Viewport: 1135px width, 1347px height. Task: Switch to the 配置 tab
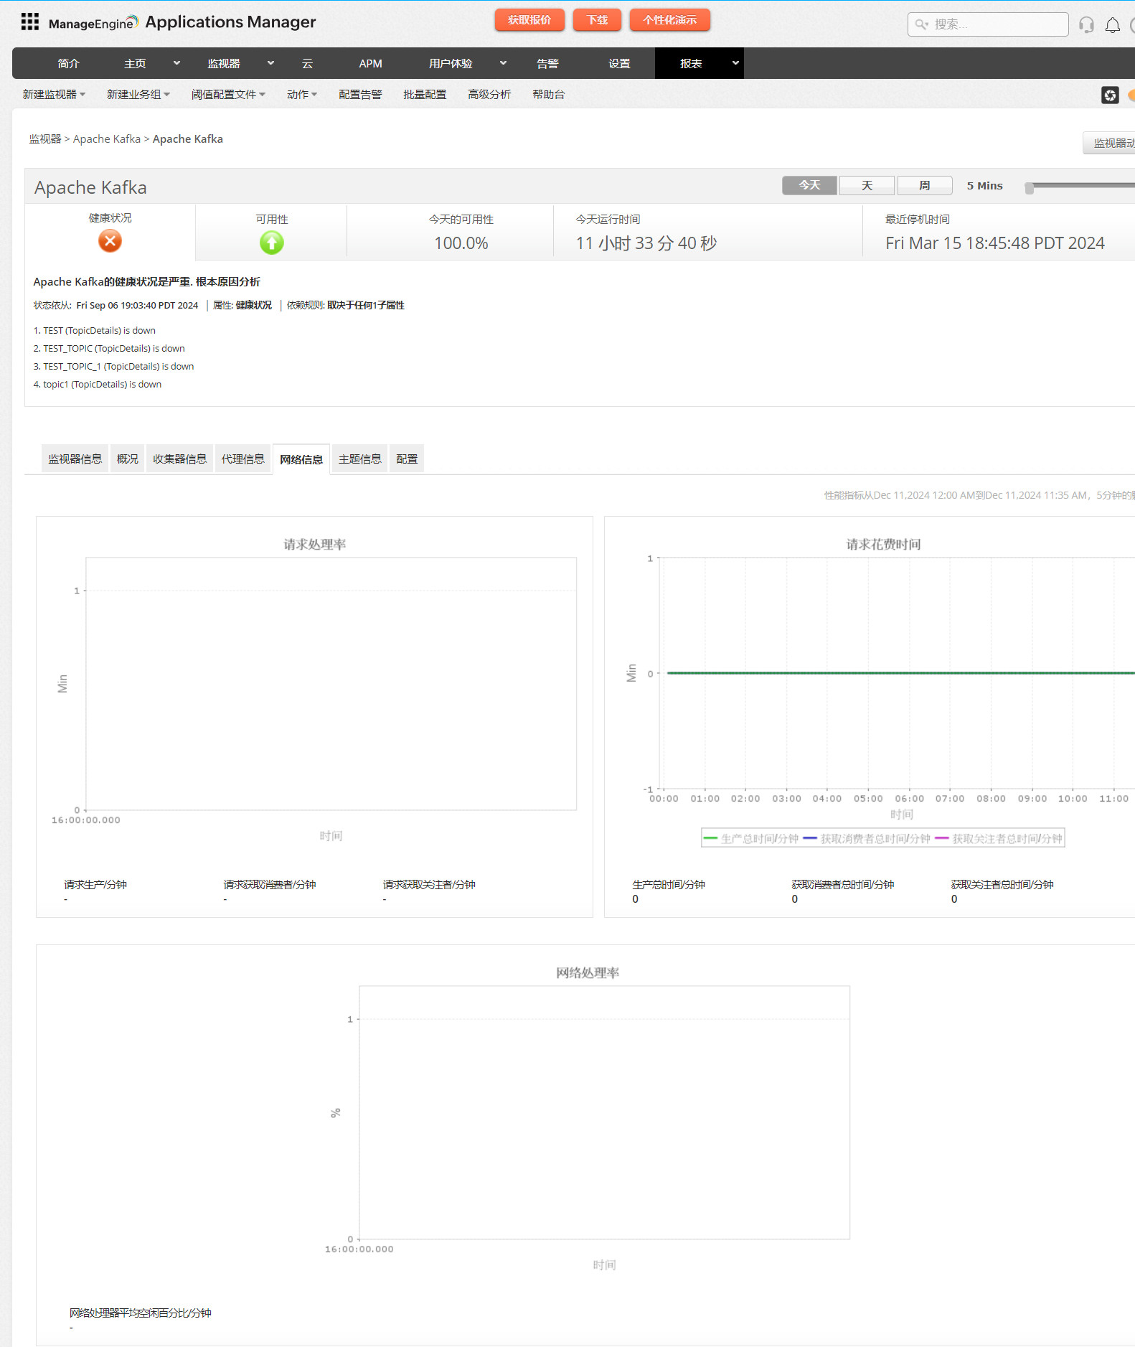[x=407, y=459]
